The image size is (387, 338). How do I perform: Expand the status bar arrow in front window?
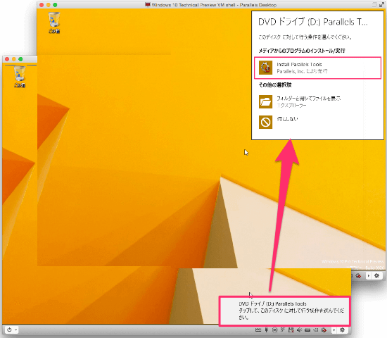point(334,330)
